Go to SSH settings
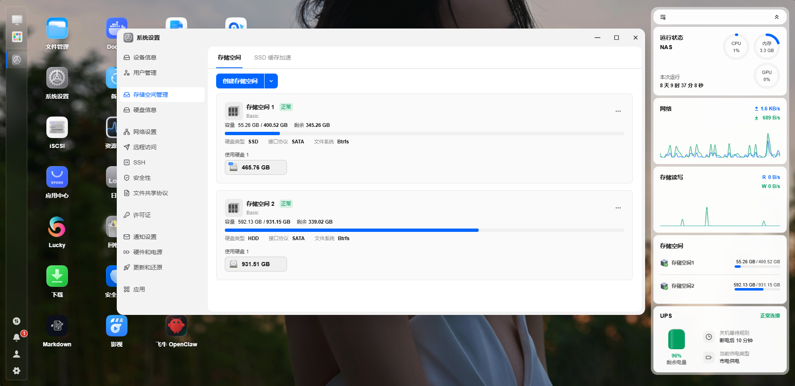Screen dimensions: 795x386 click(162, 162)
